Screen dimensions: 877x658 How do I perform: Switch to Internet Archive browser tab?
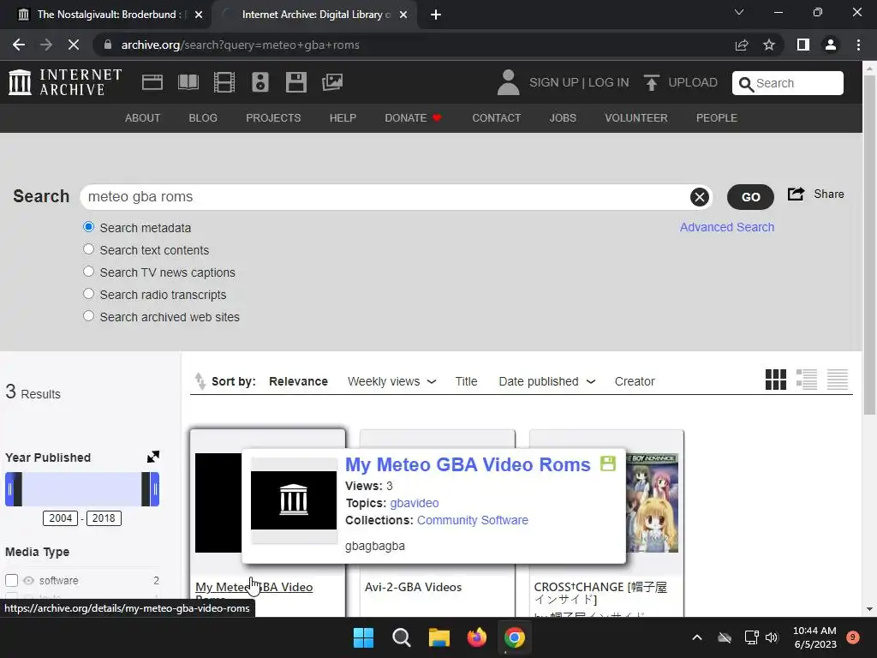click(315, 15)
